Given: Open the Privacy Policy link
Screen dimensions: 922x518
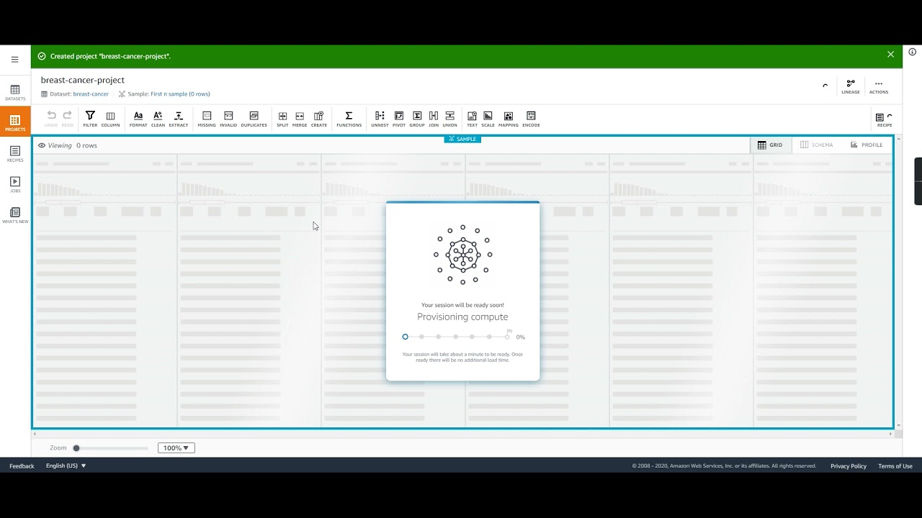Looking at the screenshot, I should (849, 466).
